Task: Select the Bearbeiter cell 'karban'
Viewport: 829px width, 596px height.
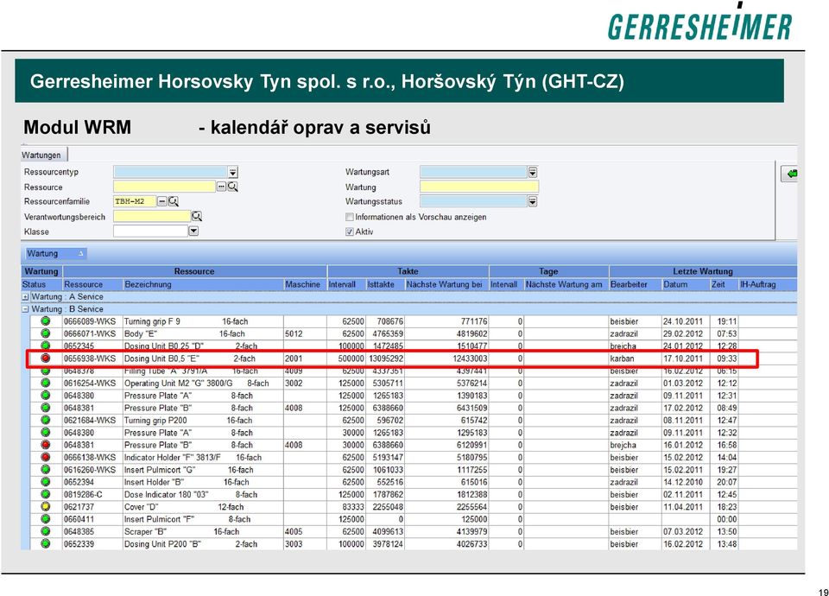Action: pos(635,358)
